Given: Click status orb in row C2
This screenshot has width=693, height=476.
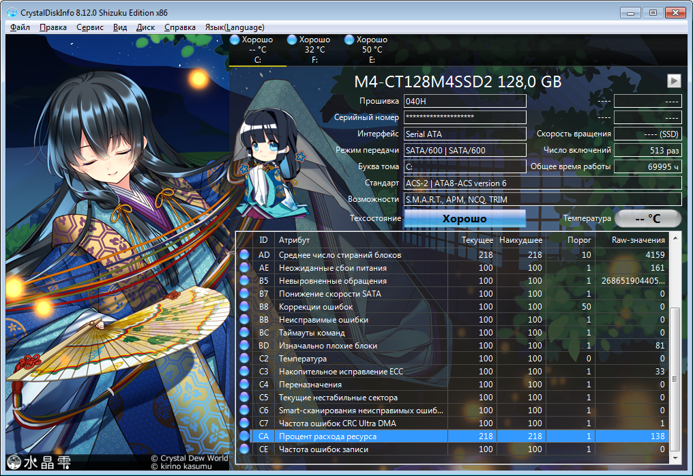Looking at the screenshot, I should coord(244,359).
